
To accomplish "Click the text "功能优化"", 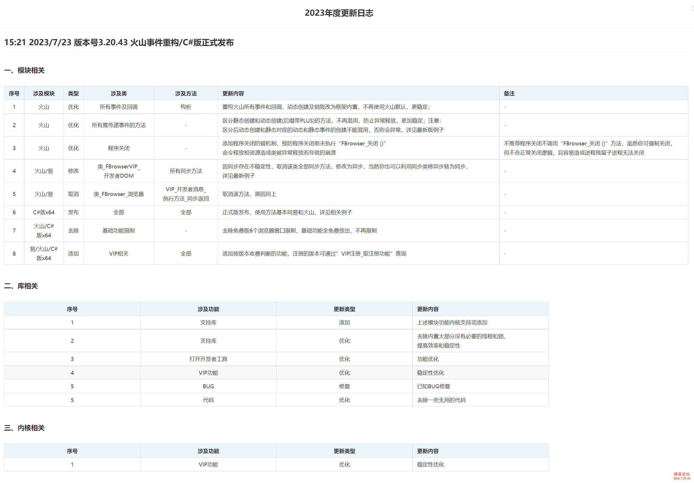I will pyautogui.click(x=428, y=359).
